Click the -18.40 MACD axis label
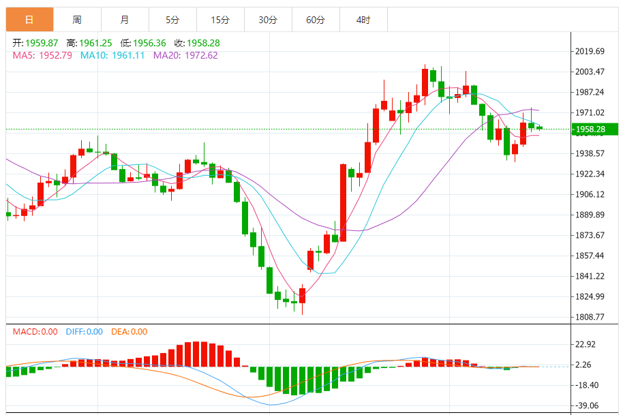Image resolution: width=623 pixels, height=415 pixels. coord(586,385)
